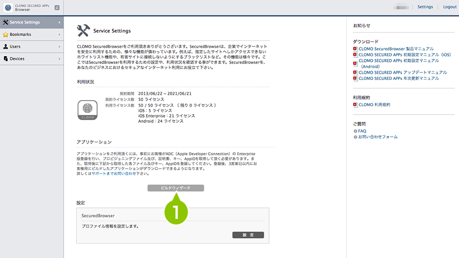Click the Android：24 ライセンス text
This screenshot has height=258, width=459.
(161, 121)
